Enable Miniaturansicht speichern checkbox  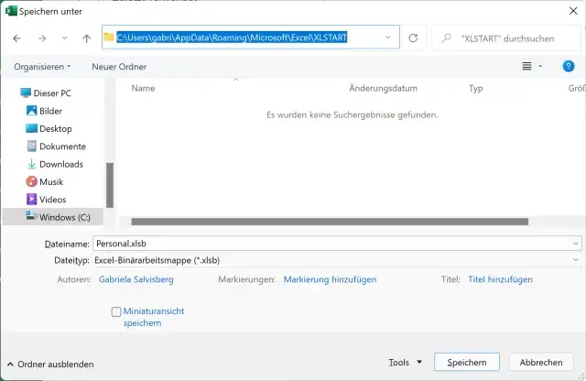click(x=116, y=311)
